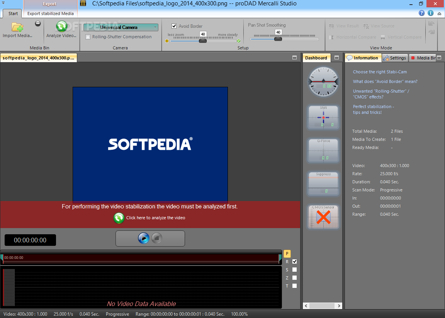Click the 100.00% zoom value in status bar
Screen dimensions: 445x318
pyautogui.click(x=239, y=314)
